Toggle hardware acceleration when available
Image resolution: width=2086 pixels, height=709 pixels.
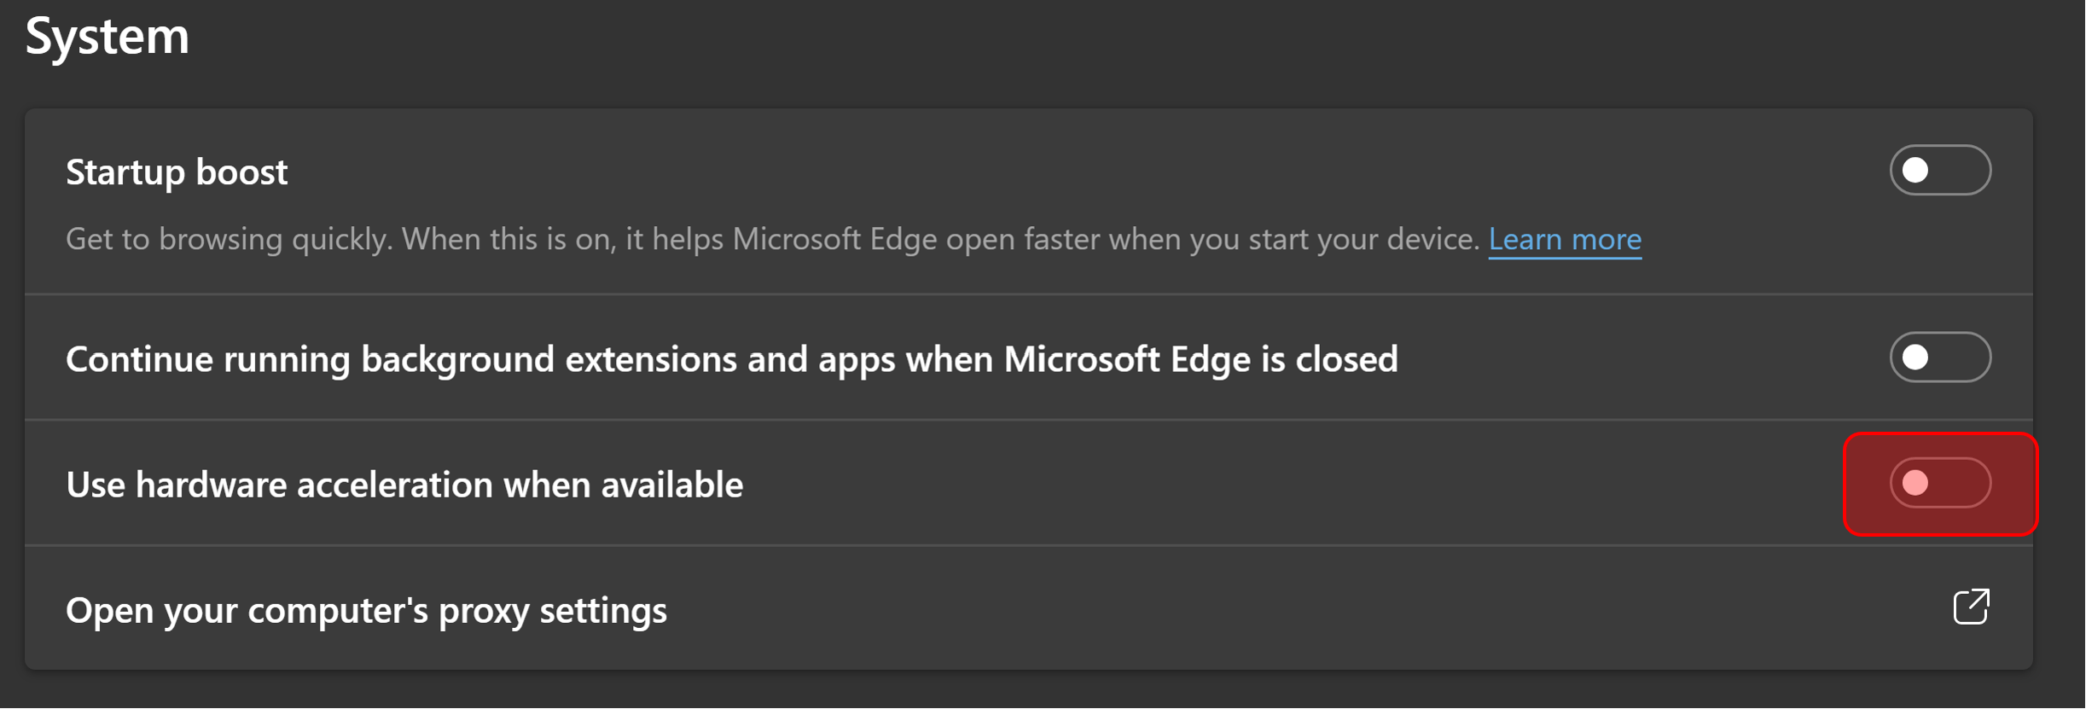click(1940, 483)
